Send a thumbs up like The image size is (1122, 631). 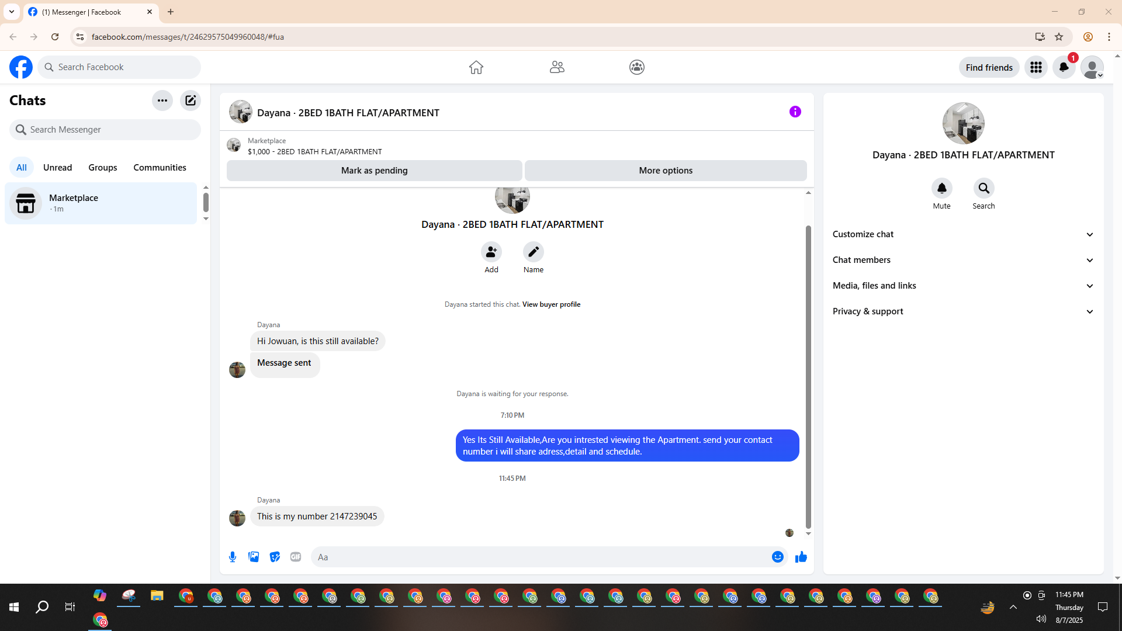(801, 557)
